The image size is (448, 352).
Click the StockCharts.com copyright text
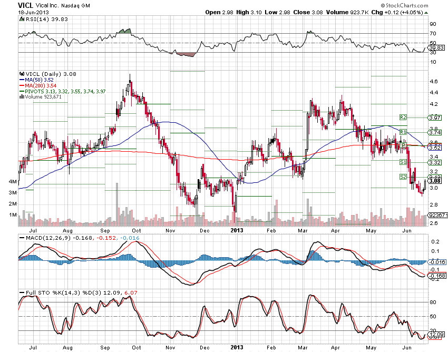pos(404,5)
